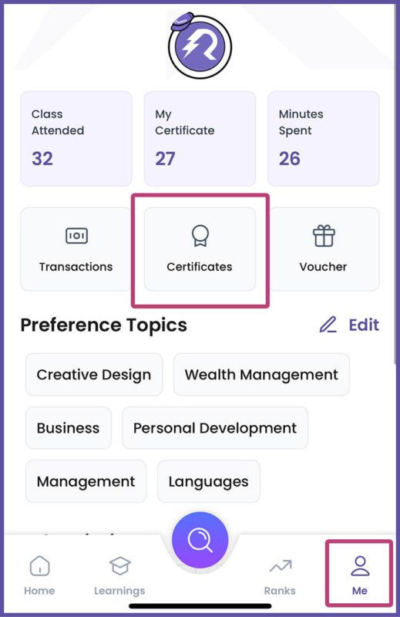Pick the Languages topic chip
The image size is (400, 617).
pyautogui.click(x=209, y=481)
